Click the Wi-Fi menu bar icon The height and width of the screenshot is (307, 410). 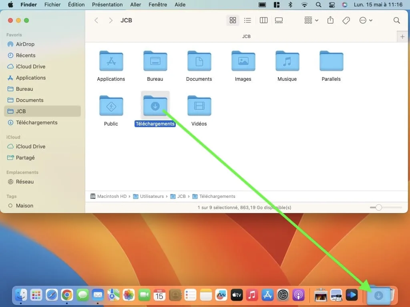point(304,4)
